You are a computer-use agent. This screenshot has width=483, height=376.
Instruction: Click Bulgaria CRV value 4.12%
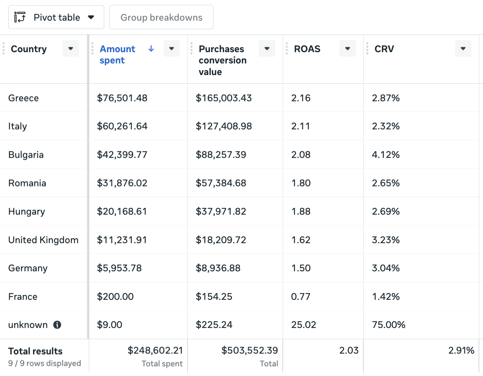tap(386, 155)
